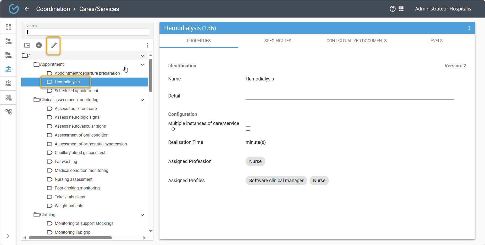Select the Ear washing tree item

pyautogui.click(x=66, y=162)
